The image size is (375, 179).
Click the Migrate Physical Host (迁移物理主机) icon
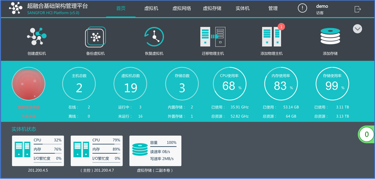point(213,37)
